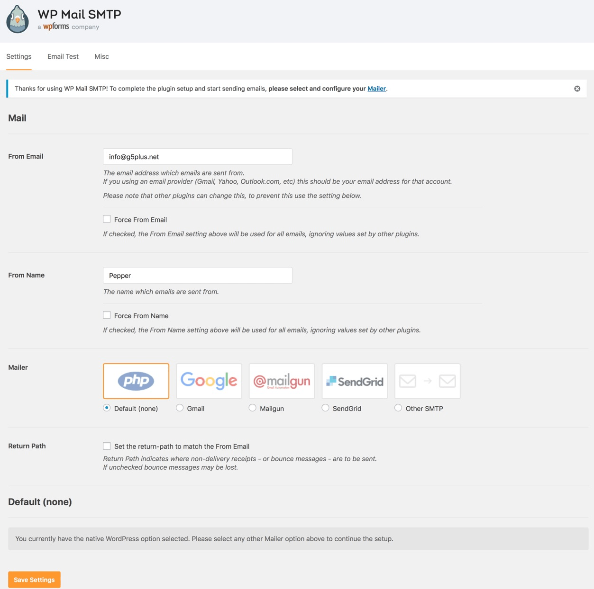The width and height of the screenshot is (594, 589).
Task: Click the 'Force From Email' label text
Action: click(x=140, y=220)
